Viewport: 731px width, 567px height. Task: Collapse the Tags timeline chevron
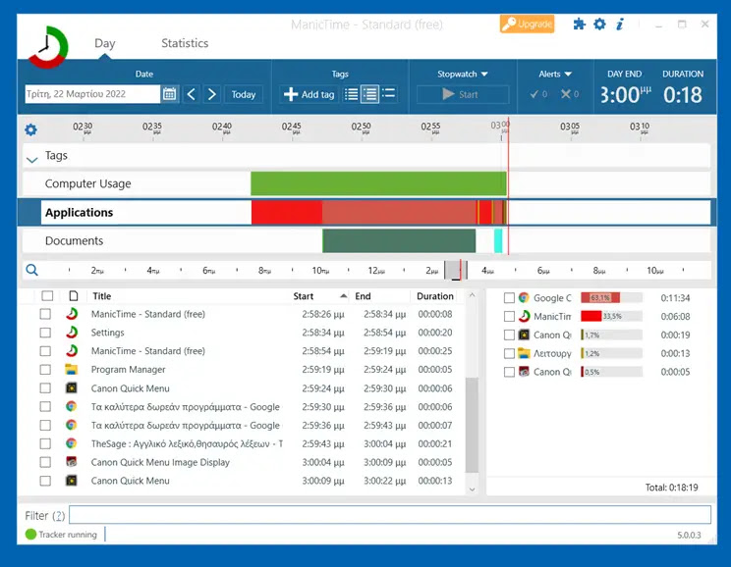[31, 160]
